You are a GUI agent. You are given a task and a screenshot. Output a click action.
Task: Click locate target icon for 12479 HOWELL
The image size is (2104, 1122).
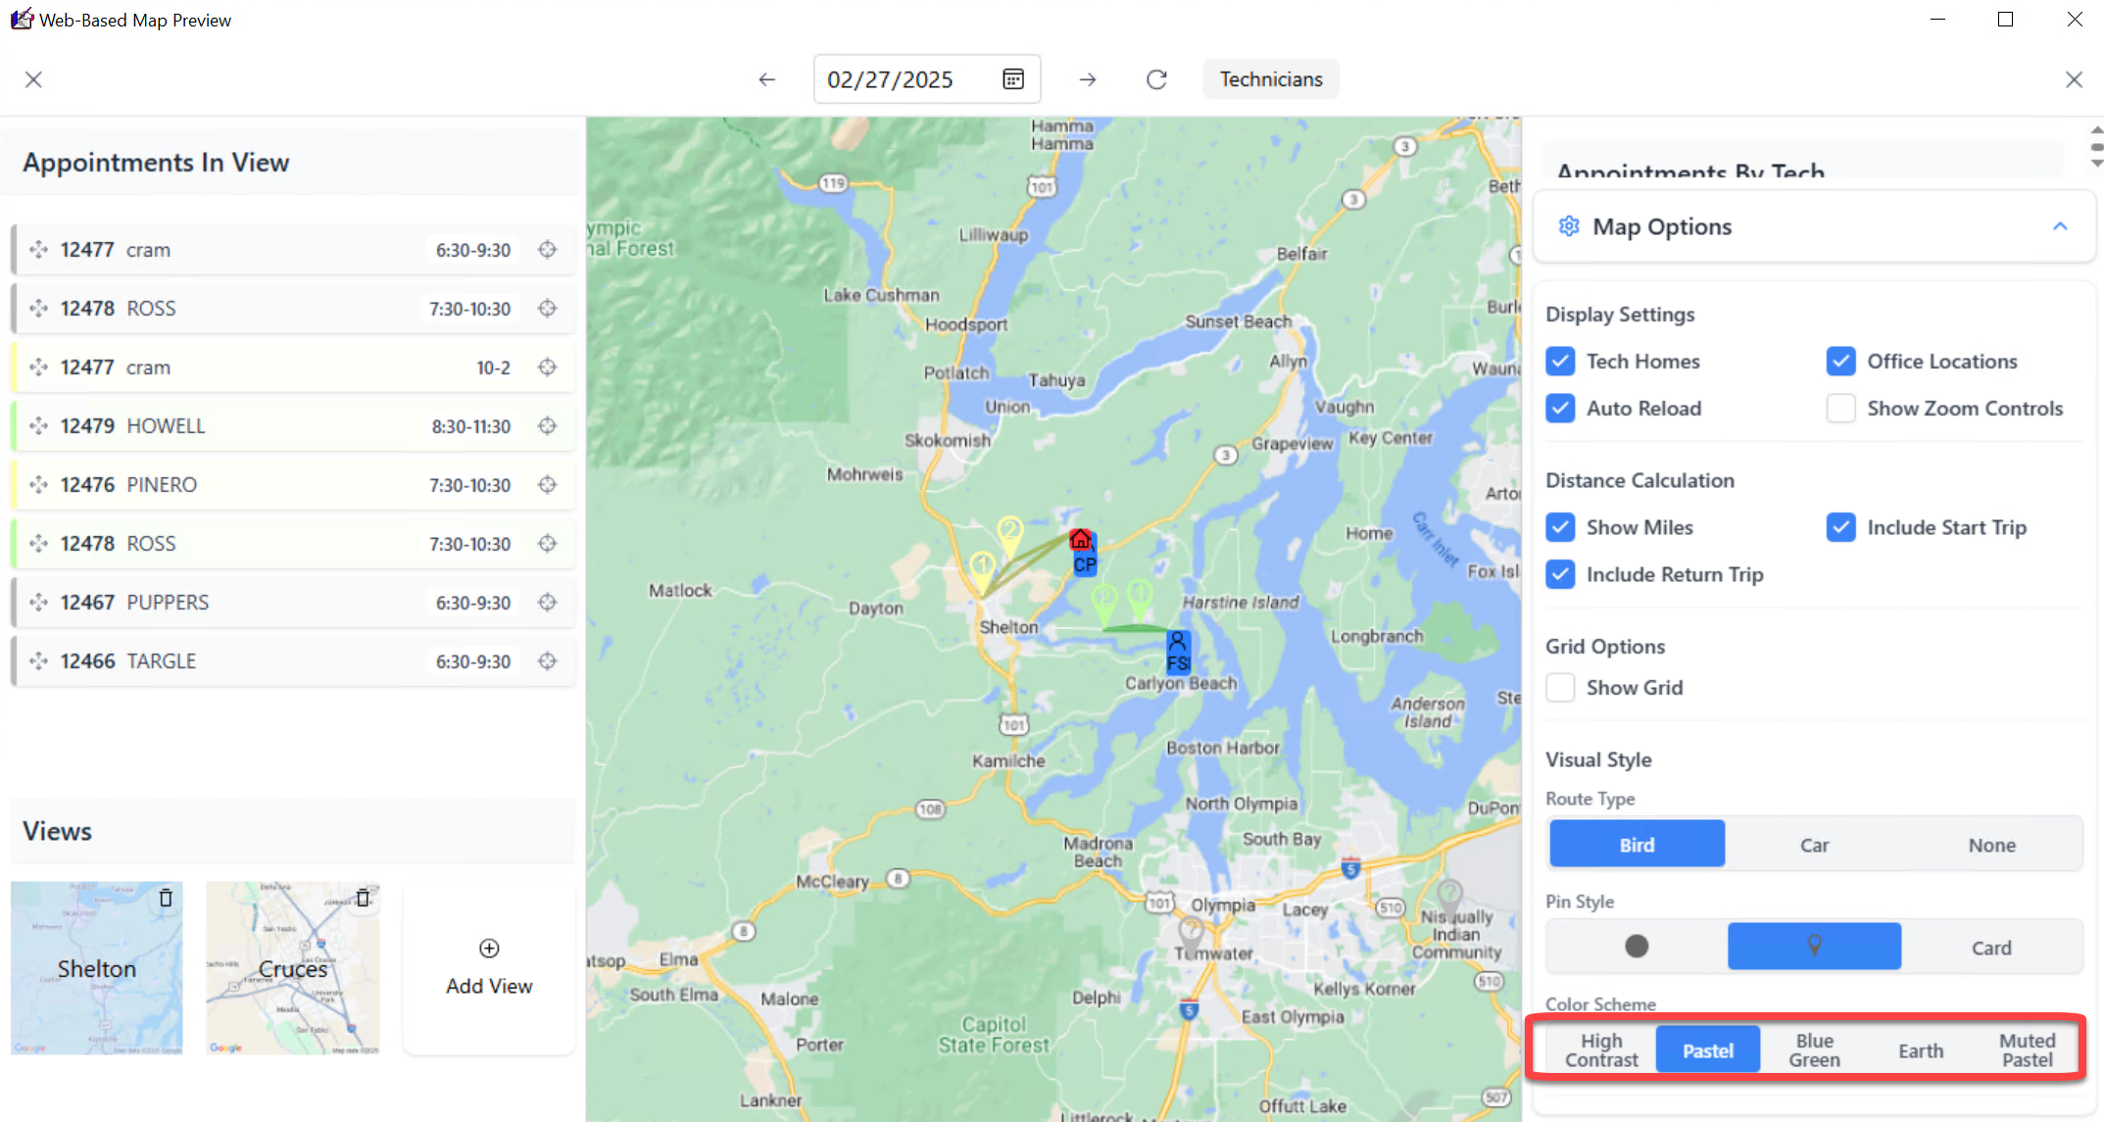pos(548,425)
